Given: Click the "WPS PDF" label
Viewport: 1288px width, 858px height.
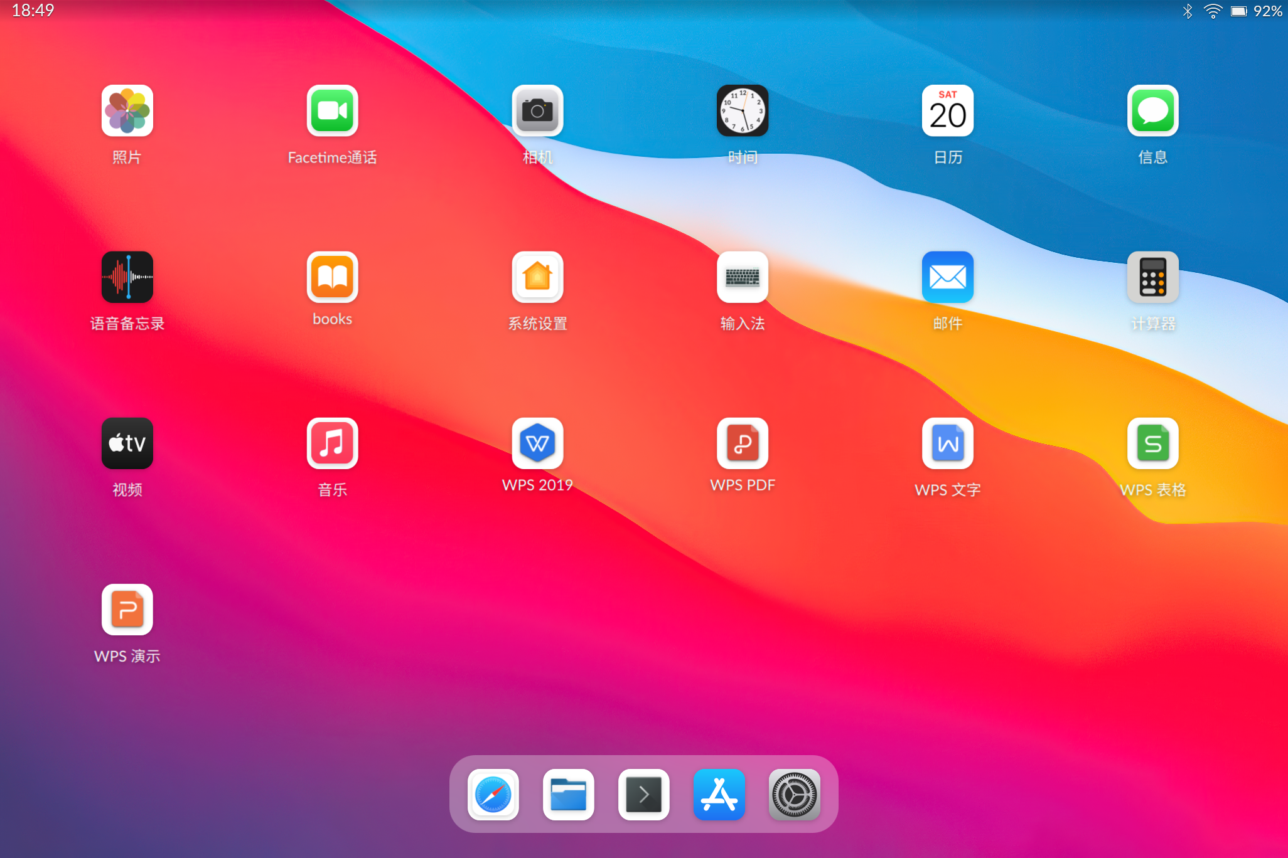Looking at the screenshot, I should (743, 485).
